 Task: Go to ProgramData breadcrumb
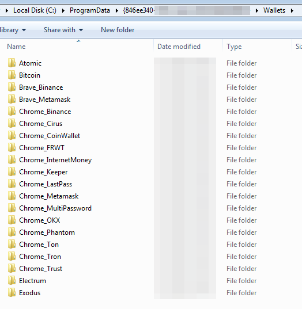(x=90, y=10)
